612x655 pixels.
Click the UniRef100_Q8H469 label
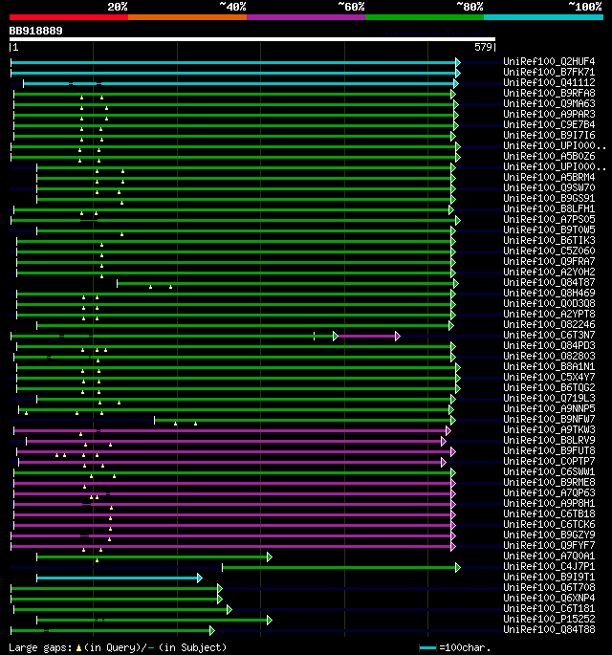549,293
